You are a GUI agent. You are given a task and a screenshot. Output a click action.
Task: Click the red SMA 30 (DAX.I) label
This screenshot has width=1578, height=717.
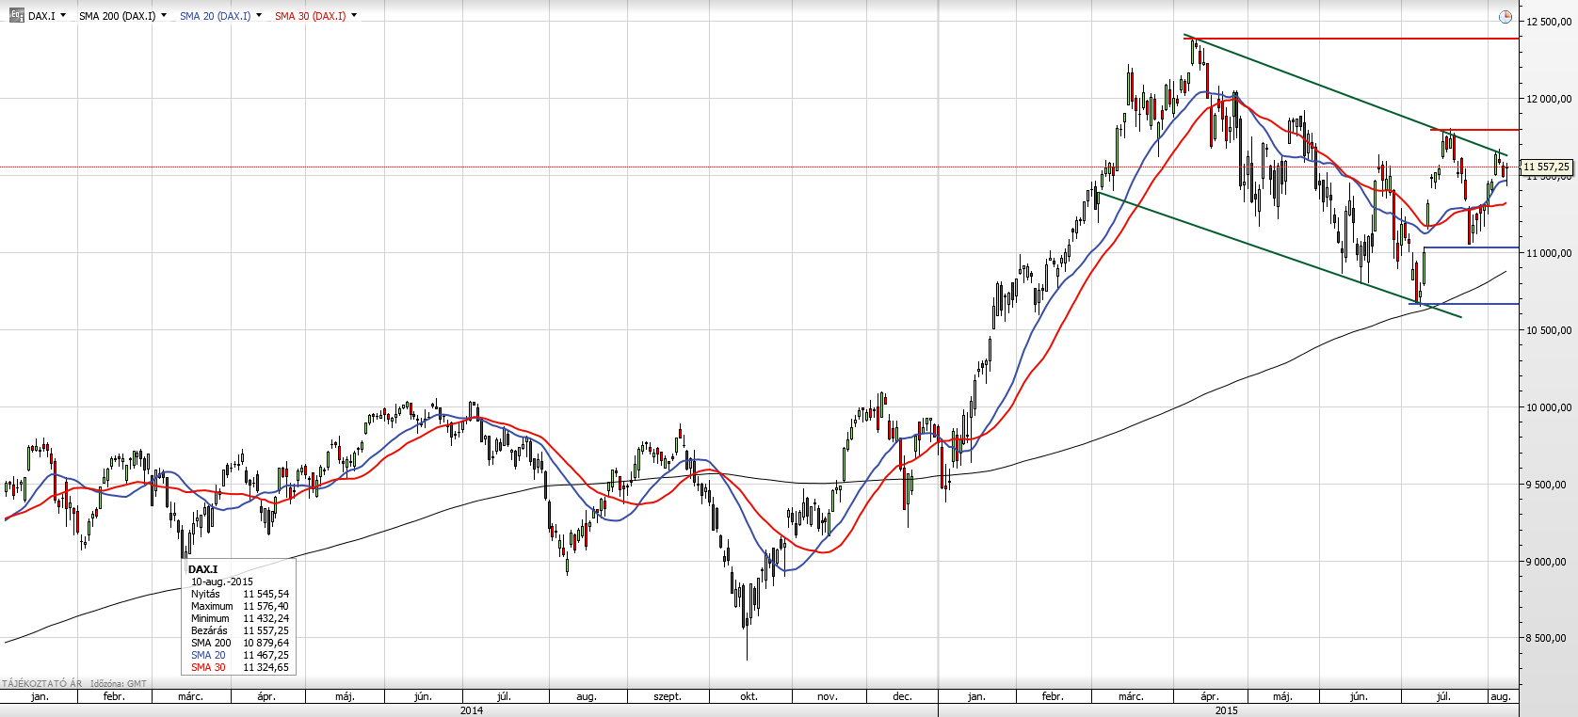(310, 16)
